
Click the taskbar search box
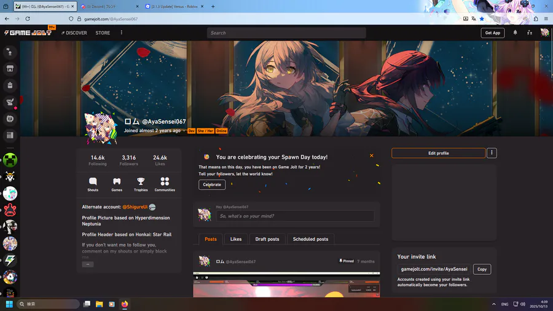(48, 304)
